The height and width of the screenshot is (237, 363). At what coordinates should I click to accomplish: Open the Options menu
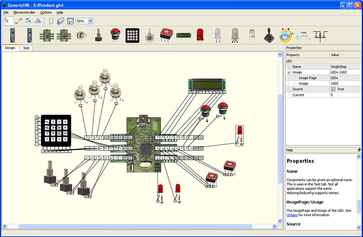point(46,12)
